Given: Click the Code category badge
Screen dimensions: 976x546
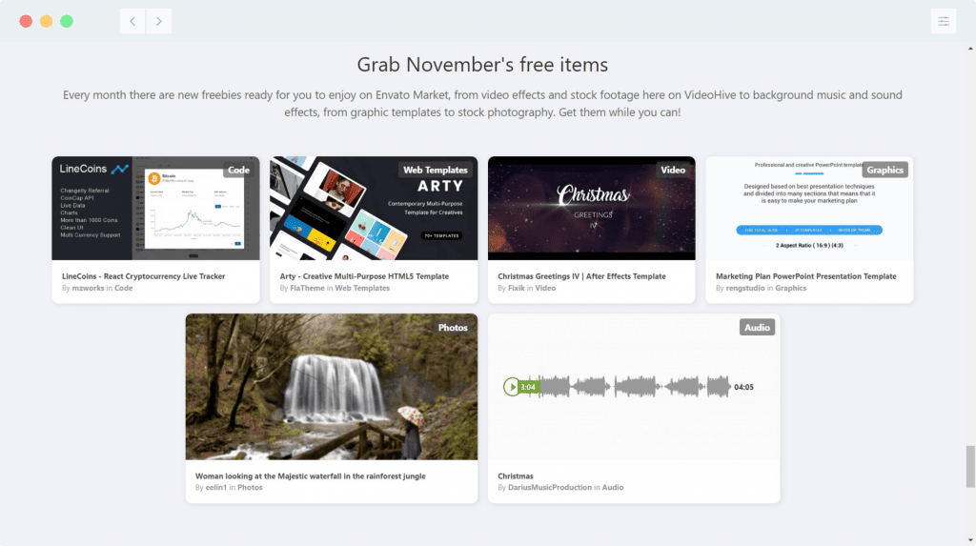Looking at the screenshot, I should (238, 170).
